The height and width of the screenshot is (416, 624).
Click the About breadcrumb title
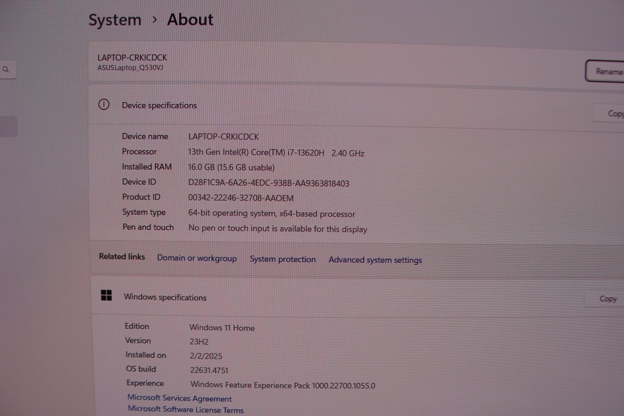click(190, 20)
